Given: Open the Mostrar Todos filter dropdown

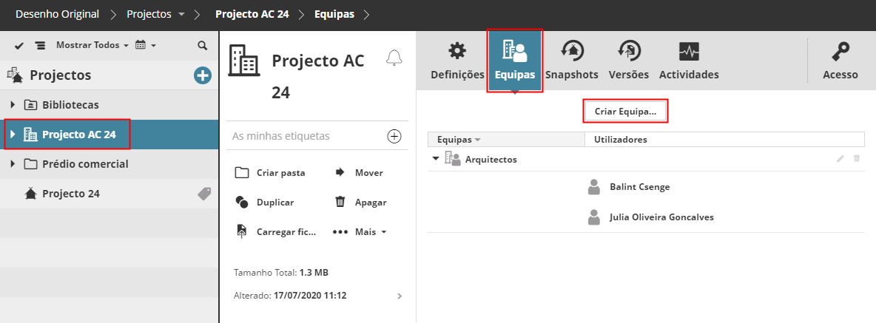Looking at the screenshot, I should tap(92, 45).
